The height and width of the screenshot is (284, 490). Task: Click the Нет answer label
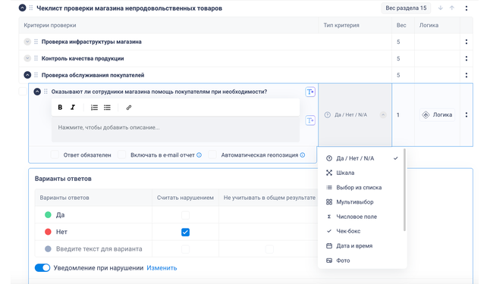coord(61,232)
